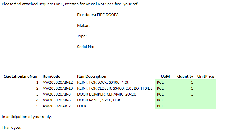Image resolution: width=249 pixels, height=132 pixels.
Task: Click the Serial No: label
Action: click(x=85, y=47)
